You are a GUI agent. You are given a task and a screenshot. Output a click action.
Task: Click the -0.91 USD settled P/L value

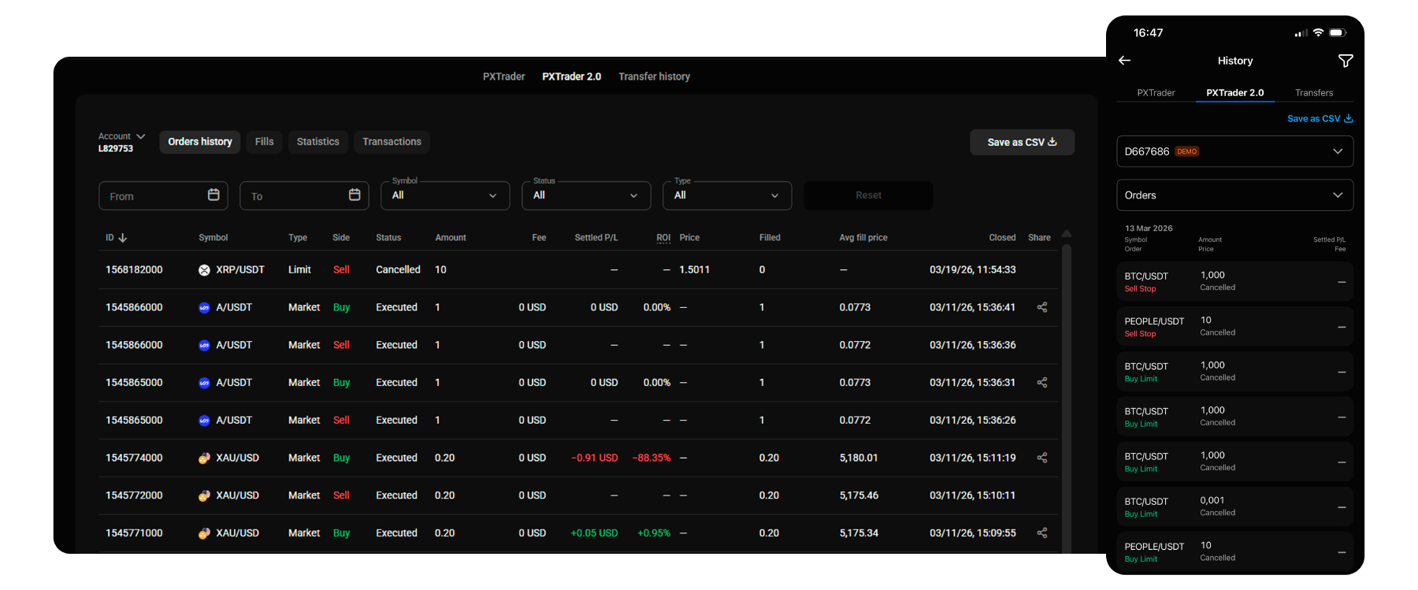595,458
